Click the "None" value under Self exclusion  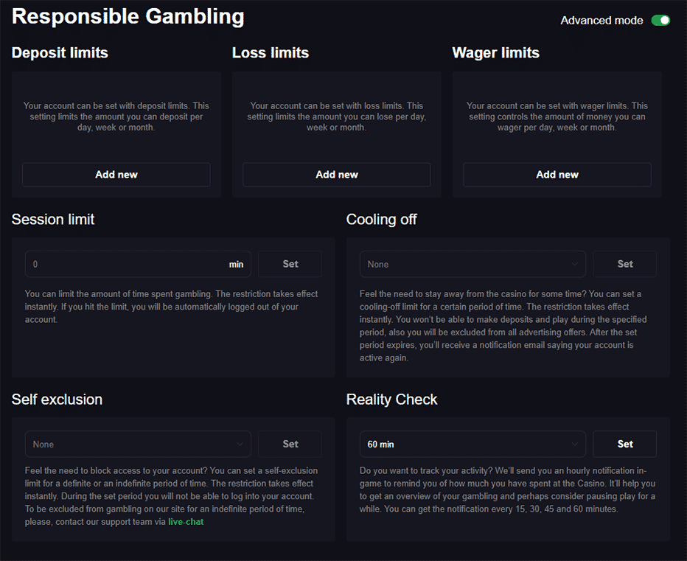[43, 443]
